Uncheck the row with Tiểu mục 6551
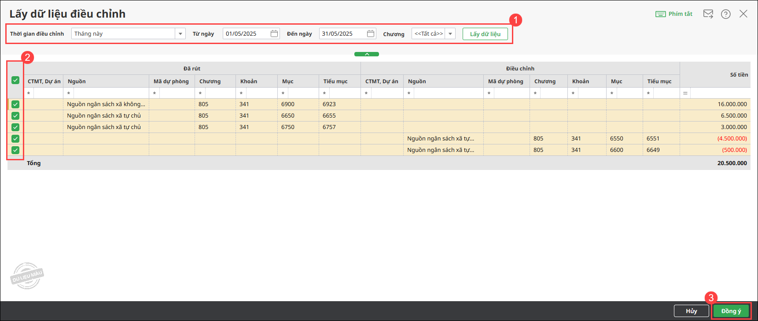The width and height of the screenshot is (758, 321). [x=15, y=139]
